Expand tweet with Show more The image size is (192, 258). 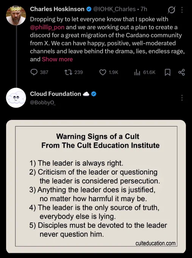pyautogui.click(x=57, y=59)
